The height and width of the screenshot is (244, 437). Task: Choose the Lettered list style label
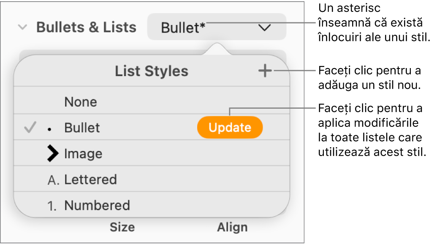(x=90, y=180)
